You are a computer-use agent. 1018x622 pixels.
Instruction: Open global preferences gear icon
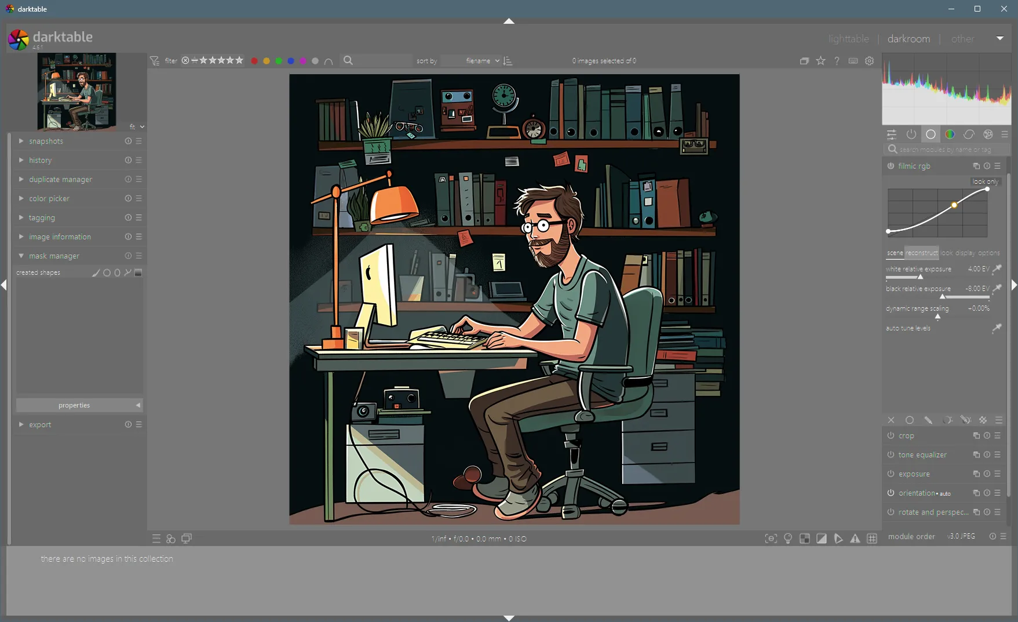coord(870,61)
